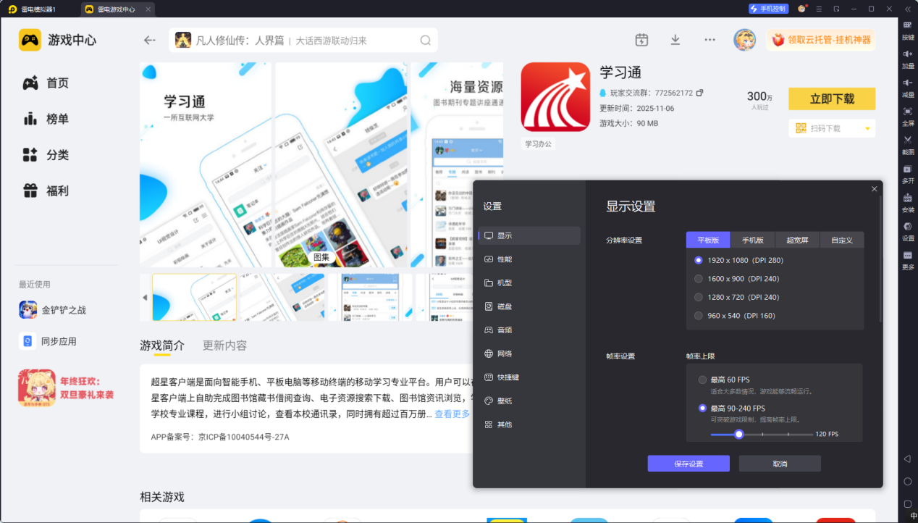This screenshot has width=918, height=523.
Task: Copy the player group number icon
Action: point(699,93)
